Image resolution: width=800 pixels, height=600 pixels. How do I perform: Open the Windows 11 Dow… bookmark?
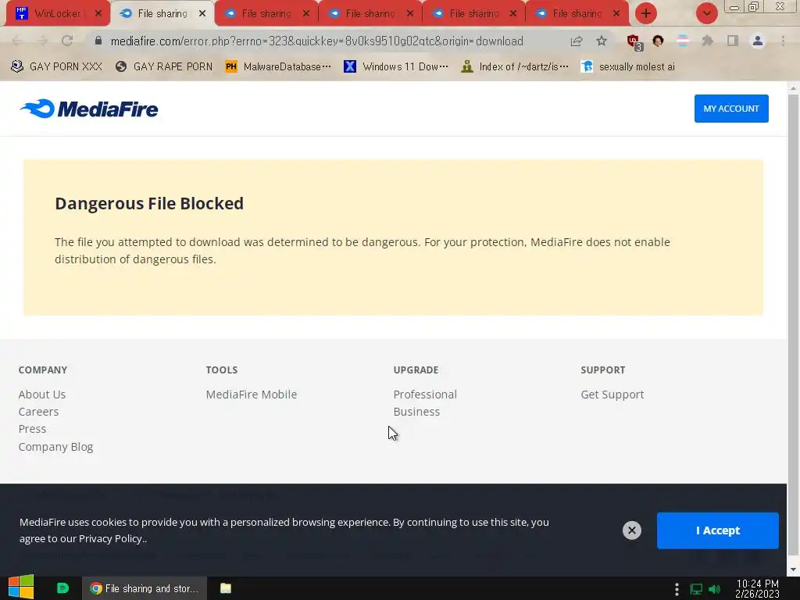(x=396, y=66)
